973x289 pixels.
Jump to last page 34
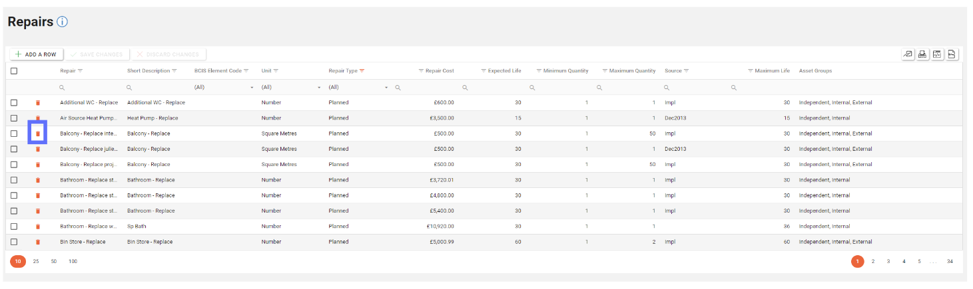point(950,262)
